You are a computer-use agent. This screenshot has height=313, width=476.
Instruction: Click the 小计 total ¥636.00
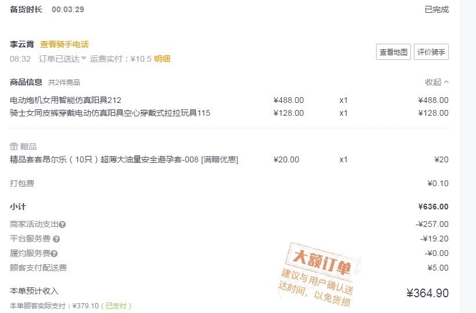(x=433, y=207)
